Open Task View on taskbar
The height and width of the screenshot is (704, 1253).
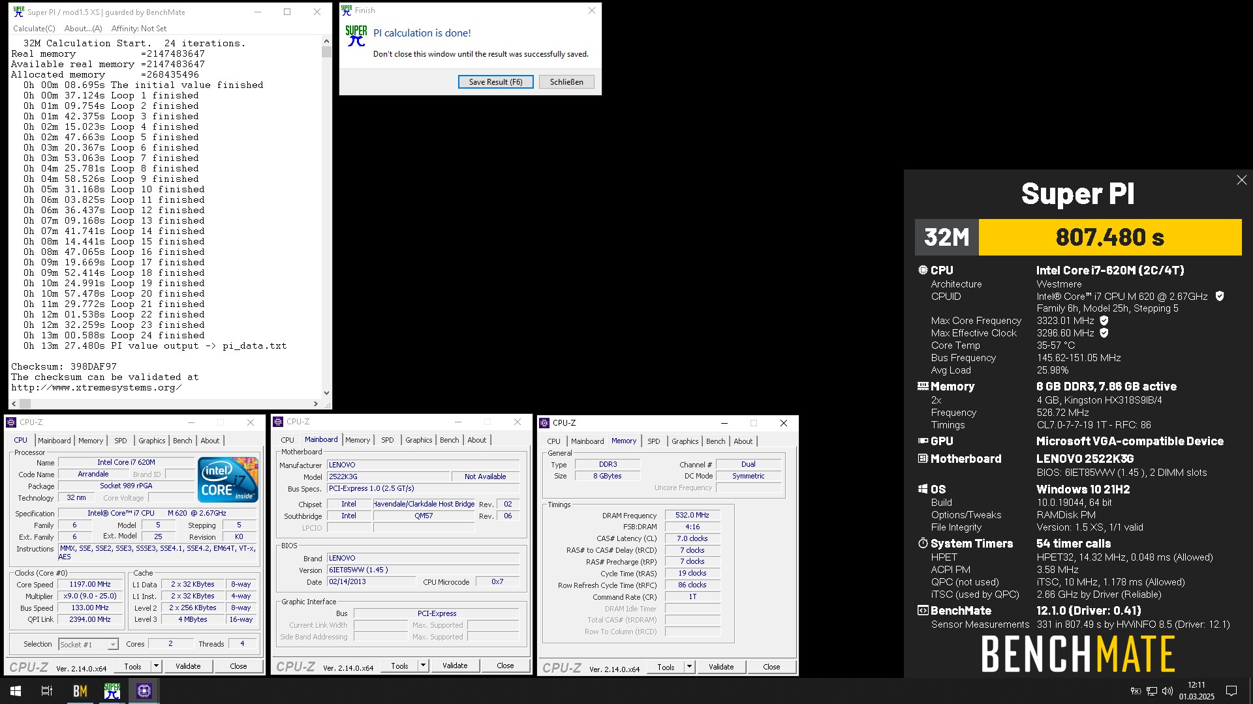pos(47,691)
